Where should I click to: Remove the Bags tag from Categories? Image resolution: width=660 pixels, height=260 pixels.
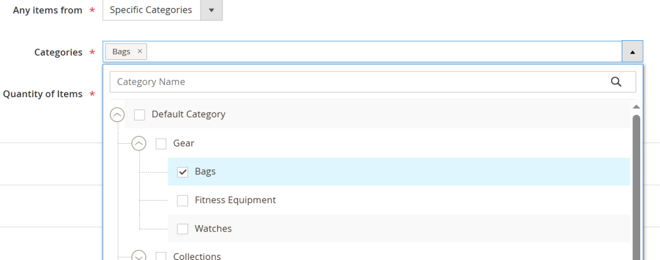140,51
